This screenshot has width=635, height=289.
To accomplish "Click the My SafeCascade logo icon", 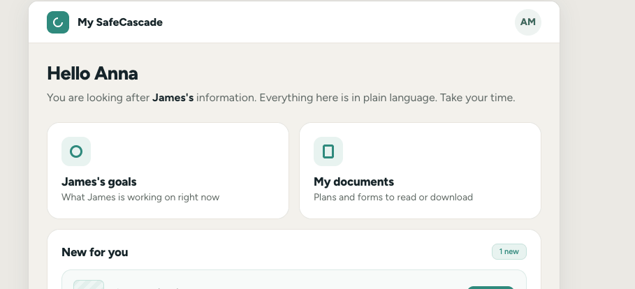I will (58, 22).
